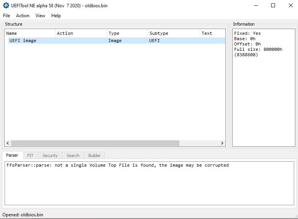The height and width of the screenshot is (219, 298).
Task: Select the FfsParser::parse warning message
Action: click(x=117, y=165)
